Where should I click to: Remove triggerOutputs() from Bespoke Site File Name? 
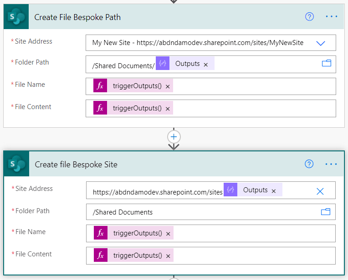pyautogui.click(x=168, y=234)
